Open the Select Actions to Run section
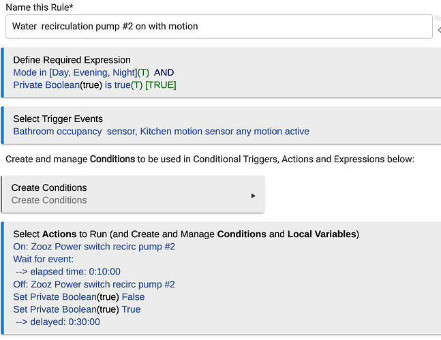The height and width of the screenshot is (340, 441). 185,234
